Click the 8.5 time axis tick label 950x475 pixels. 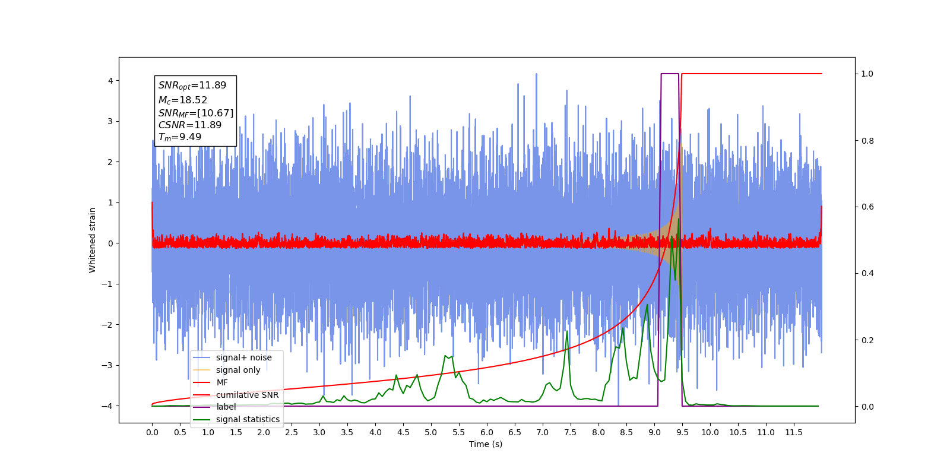626,432
